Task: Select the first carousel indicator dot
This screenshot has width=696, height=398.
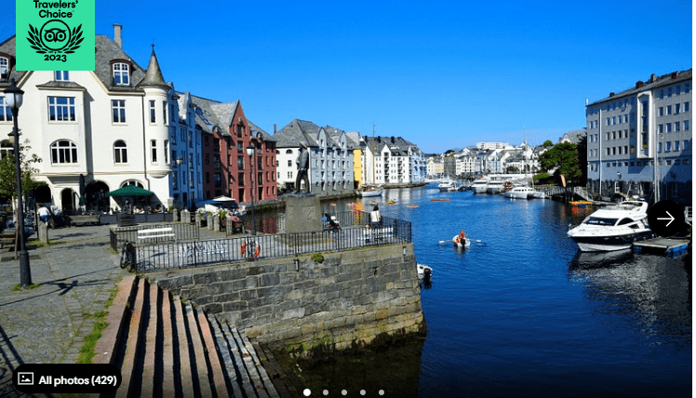Action: (307, 392)
